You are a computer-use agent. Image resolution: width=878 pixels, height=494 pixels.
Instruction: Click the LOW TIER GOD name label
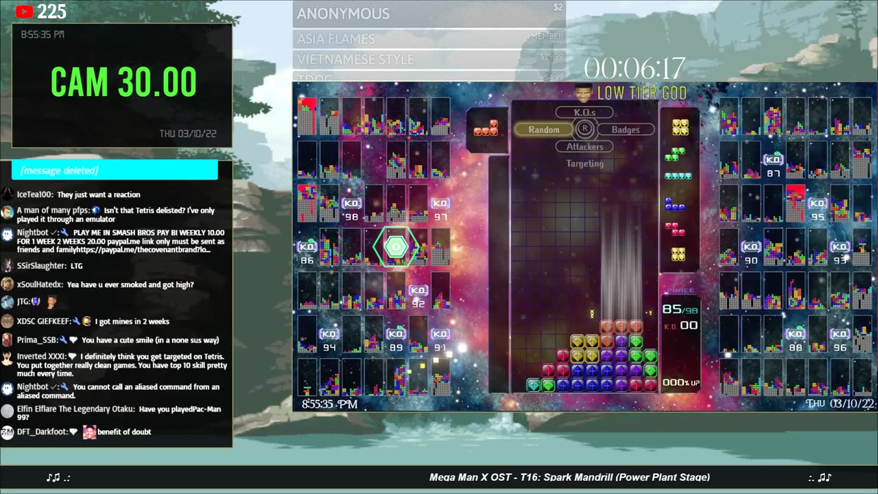[641, 93]
